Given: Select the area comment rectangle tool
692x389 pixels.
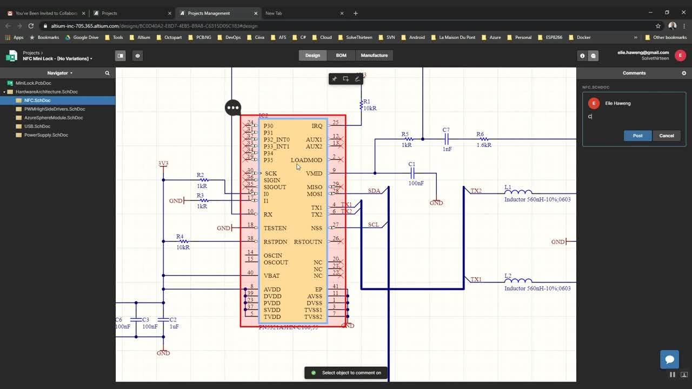Looking at the screenshot, I should tap(345, 79).
